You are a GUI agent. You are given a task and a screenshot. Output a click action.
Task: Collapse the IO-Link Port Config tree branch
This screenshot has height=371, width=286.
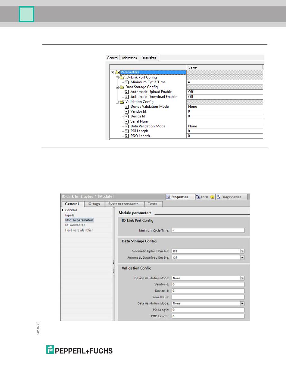click(117, 77)
